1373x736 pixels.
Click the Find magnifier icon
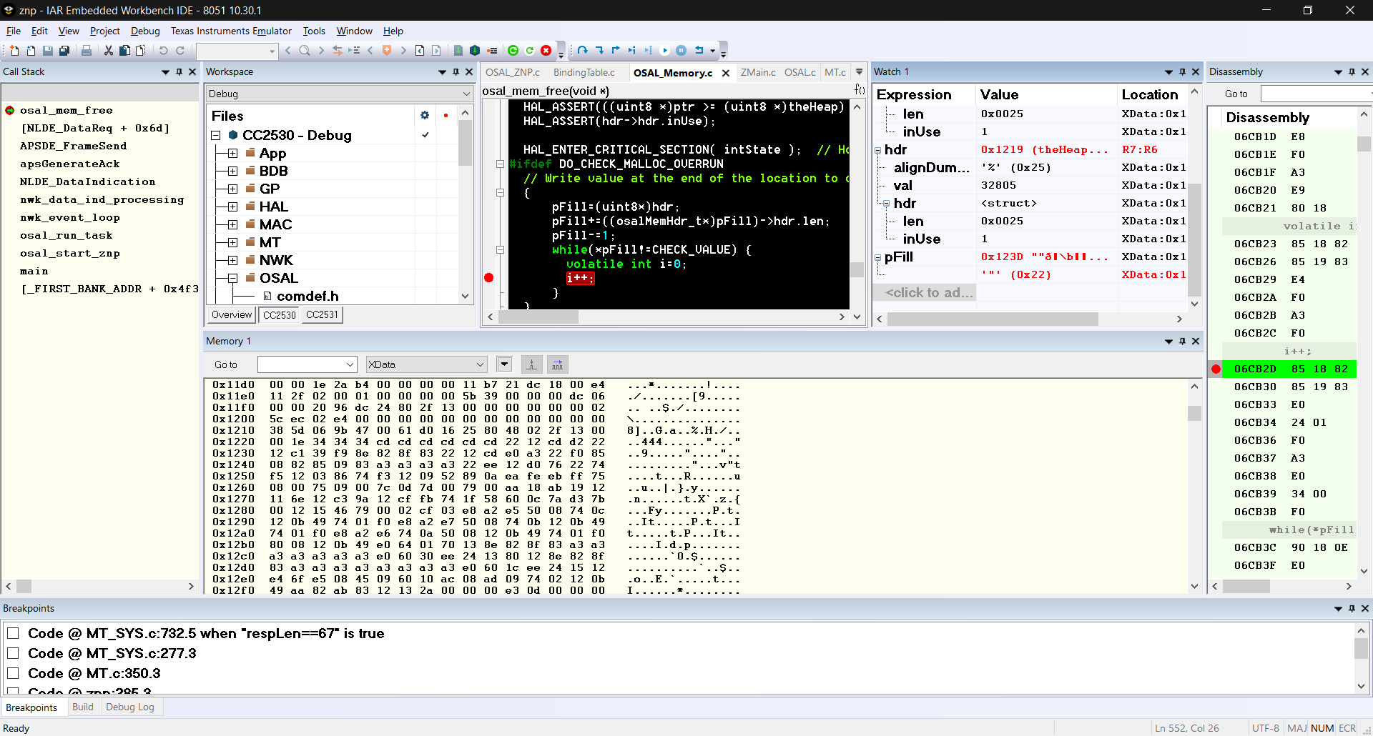[305, 51]
